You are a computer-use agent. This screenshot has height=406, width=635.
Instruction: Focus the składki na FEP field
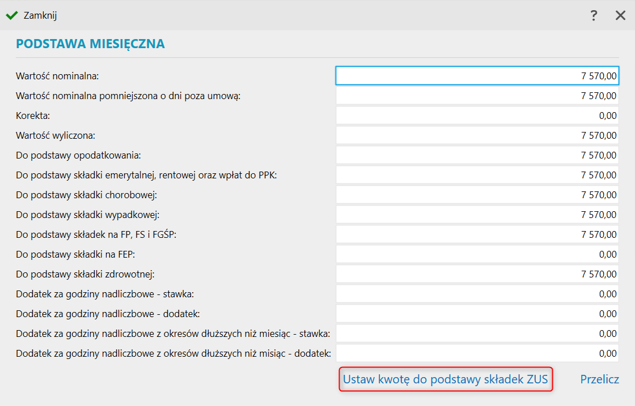pyautogui.click(x=477, y=254)
